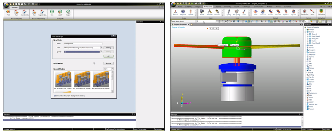The width and height of the screenshot is (334, 132).
Task: Click the Name input field in dialog
Action: click(x=83, y=44)
